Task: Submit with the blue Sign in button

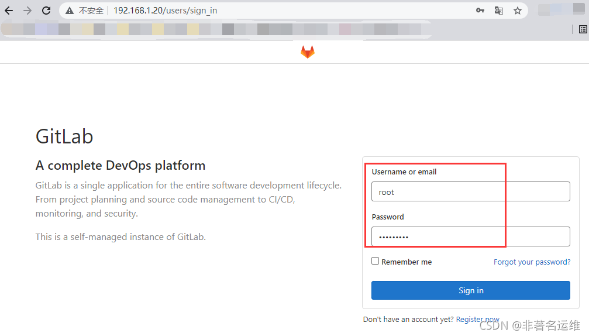Action: click(471, 290)
